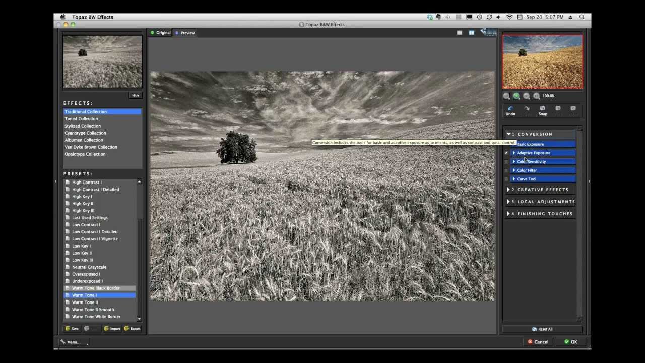This screenshot has height=363, width=645.
Task: Expand the 2 Creative Effects section
Action: tap(508, 190)
